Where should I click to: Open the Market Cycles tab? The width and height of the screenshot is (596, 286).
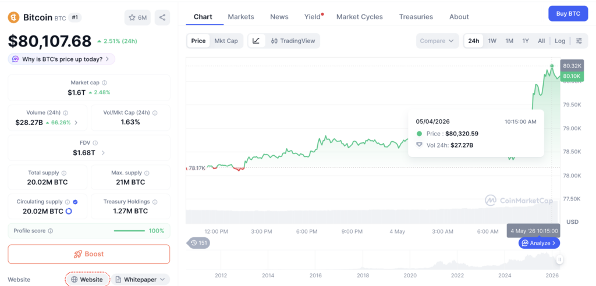360,17
